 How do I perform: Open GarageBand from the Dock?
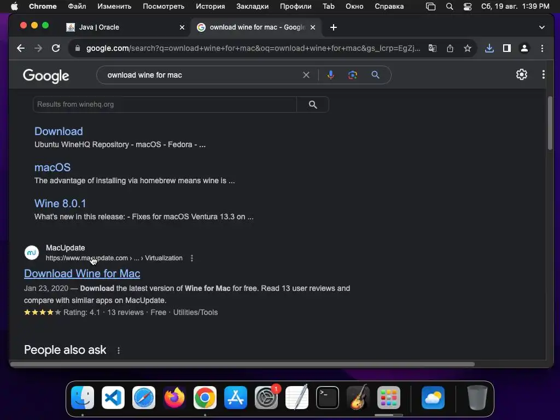[358, 398]
